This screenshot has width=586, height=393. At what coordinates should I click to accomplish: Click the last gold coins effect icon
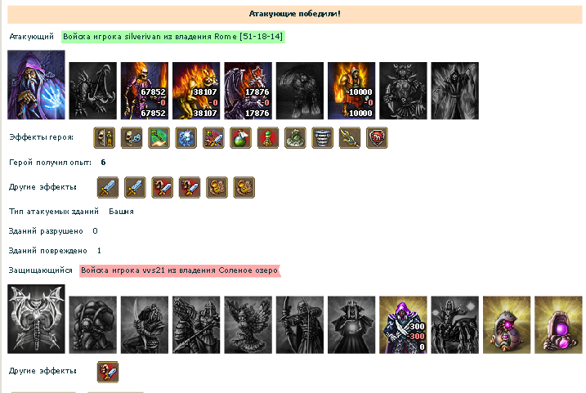(x=244, y=188)
